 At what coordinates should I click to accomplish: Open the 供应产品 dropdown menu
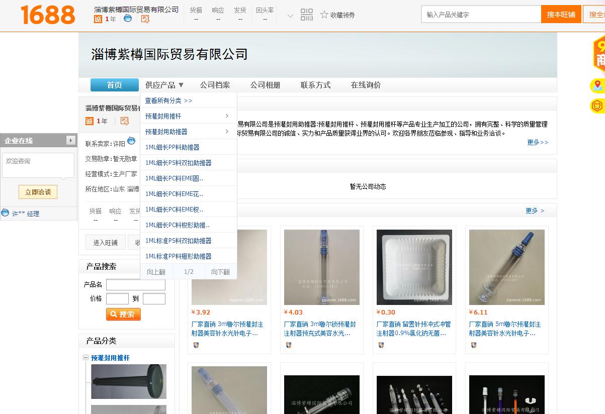(165, 85)
